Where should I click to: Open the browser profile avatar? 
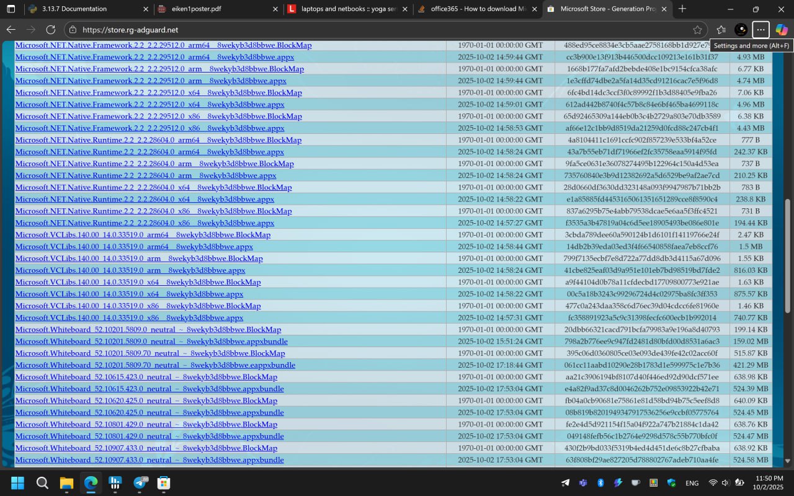coord(741,30)
